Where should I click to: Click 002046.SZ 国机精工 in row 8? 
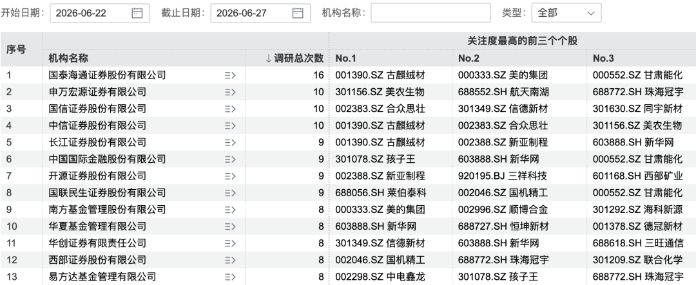(503, 193)
